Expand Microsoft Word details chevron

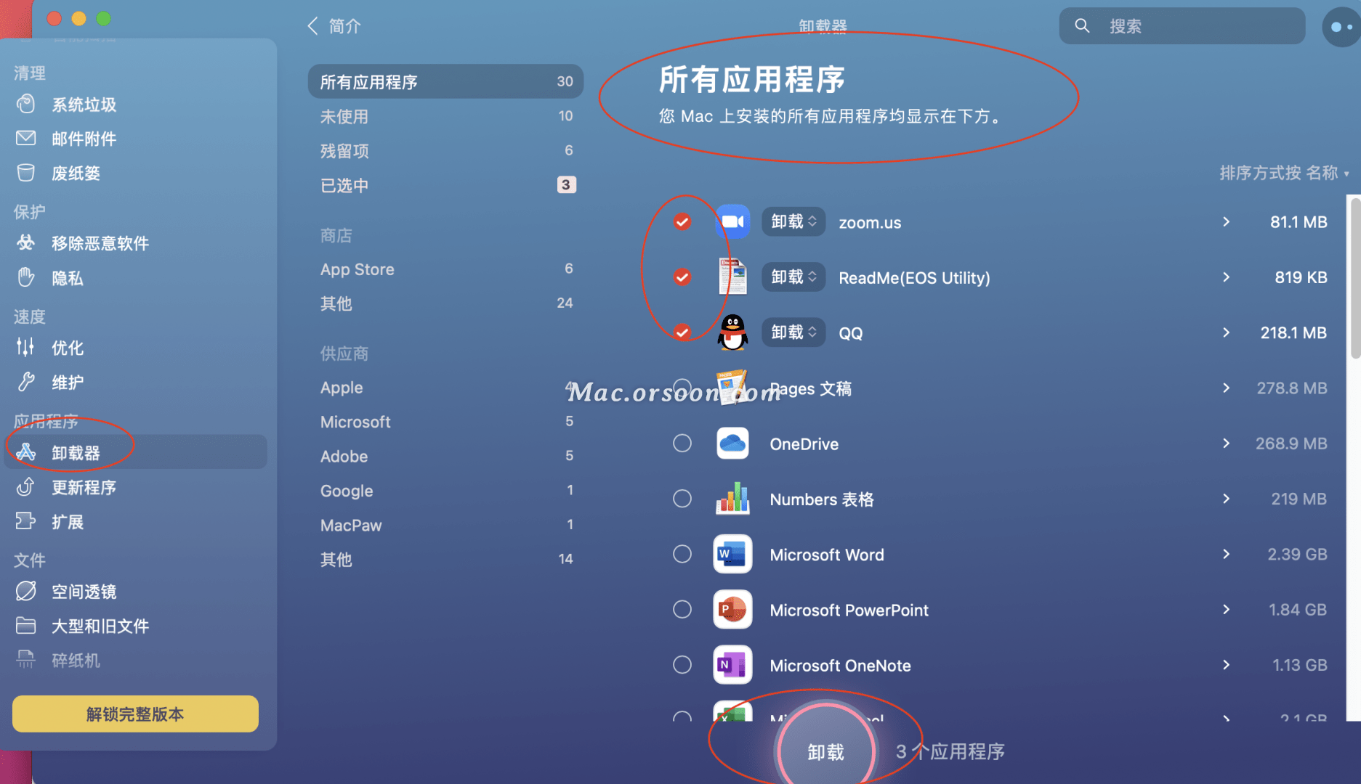click(1226, 554)
